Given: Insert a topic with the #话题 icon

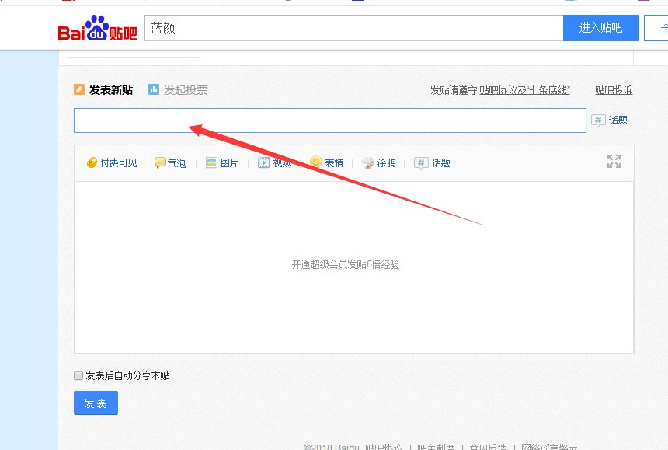Looking at the screenshot, I should coord(434,162).
